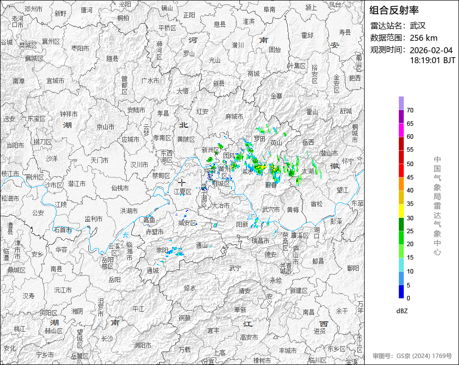Screen dimensions: 459x365
Task: Click the 江夏区 map label
Action: point(183,192)
